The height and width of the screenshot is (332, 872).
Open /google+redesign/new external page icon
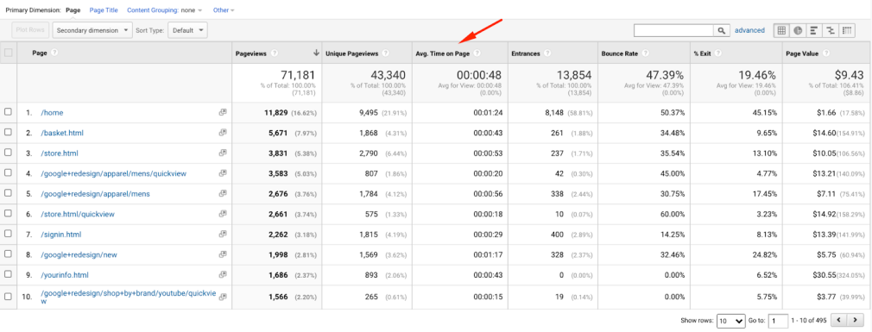pos(223,255)
